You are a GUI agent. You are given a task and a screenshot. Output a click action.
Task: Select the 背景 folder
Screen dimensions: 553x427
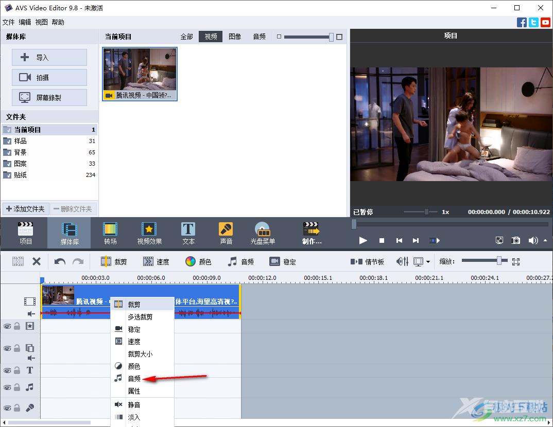pyautogui.click(x=49, y=152)
